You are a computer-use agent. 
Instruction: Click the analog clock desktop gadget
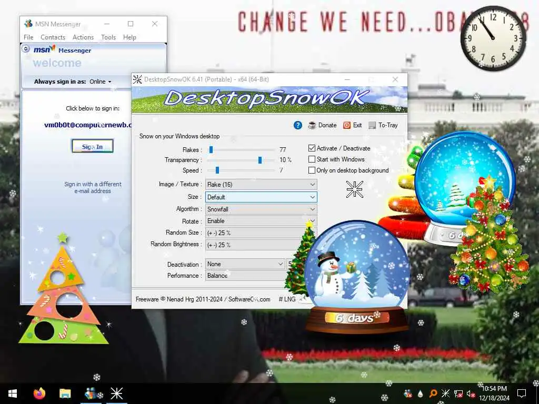[493, 38]
